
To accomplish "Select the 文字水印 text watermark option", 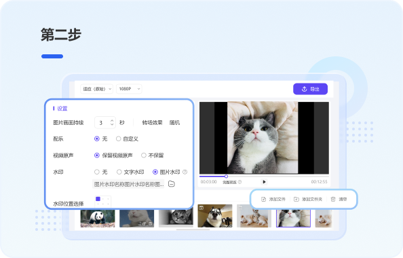I will tap(119, 172).
